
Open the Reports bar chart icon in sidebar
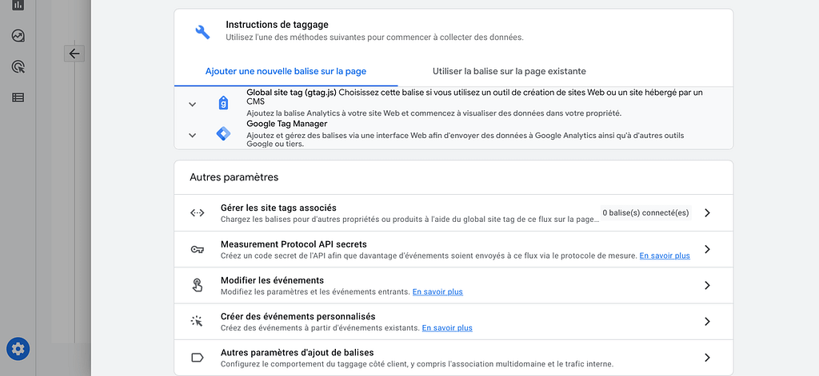(18, 6)
